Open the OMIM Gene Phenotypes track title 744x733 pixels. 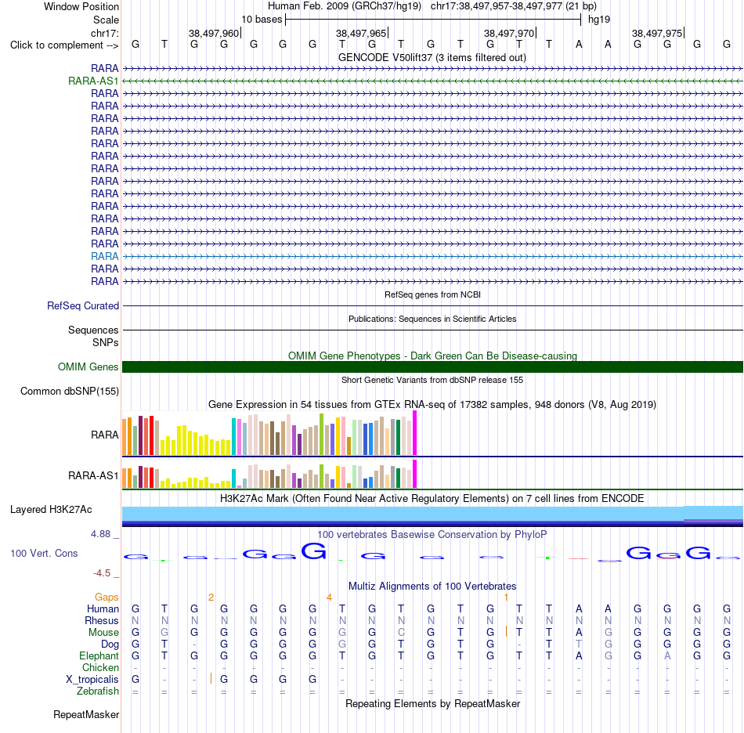[x=432, y=356]
